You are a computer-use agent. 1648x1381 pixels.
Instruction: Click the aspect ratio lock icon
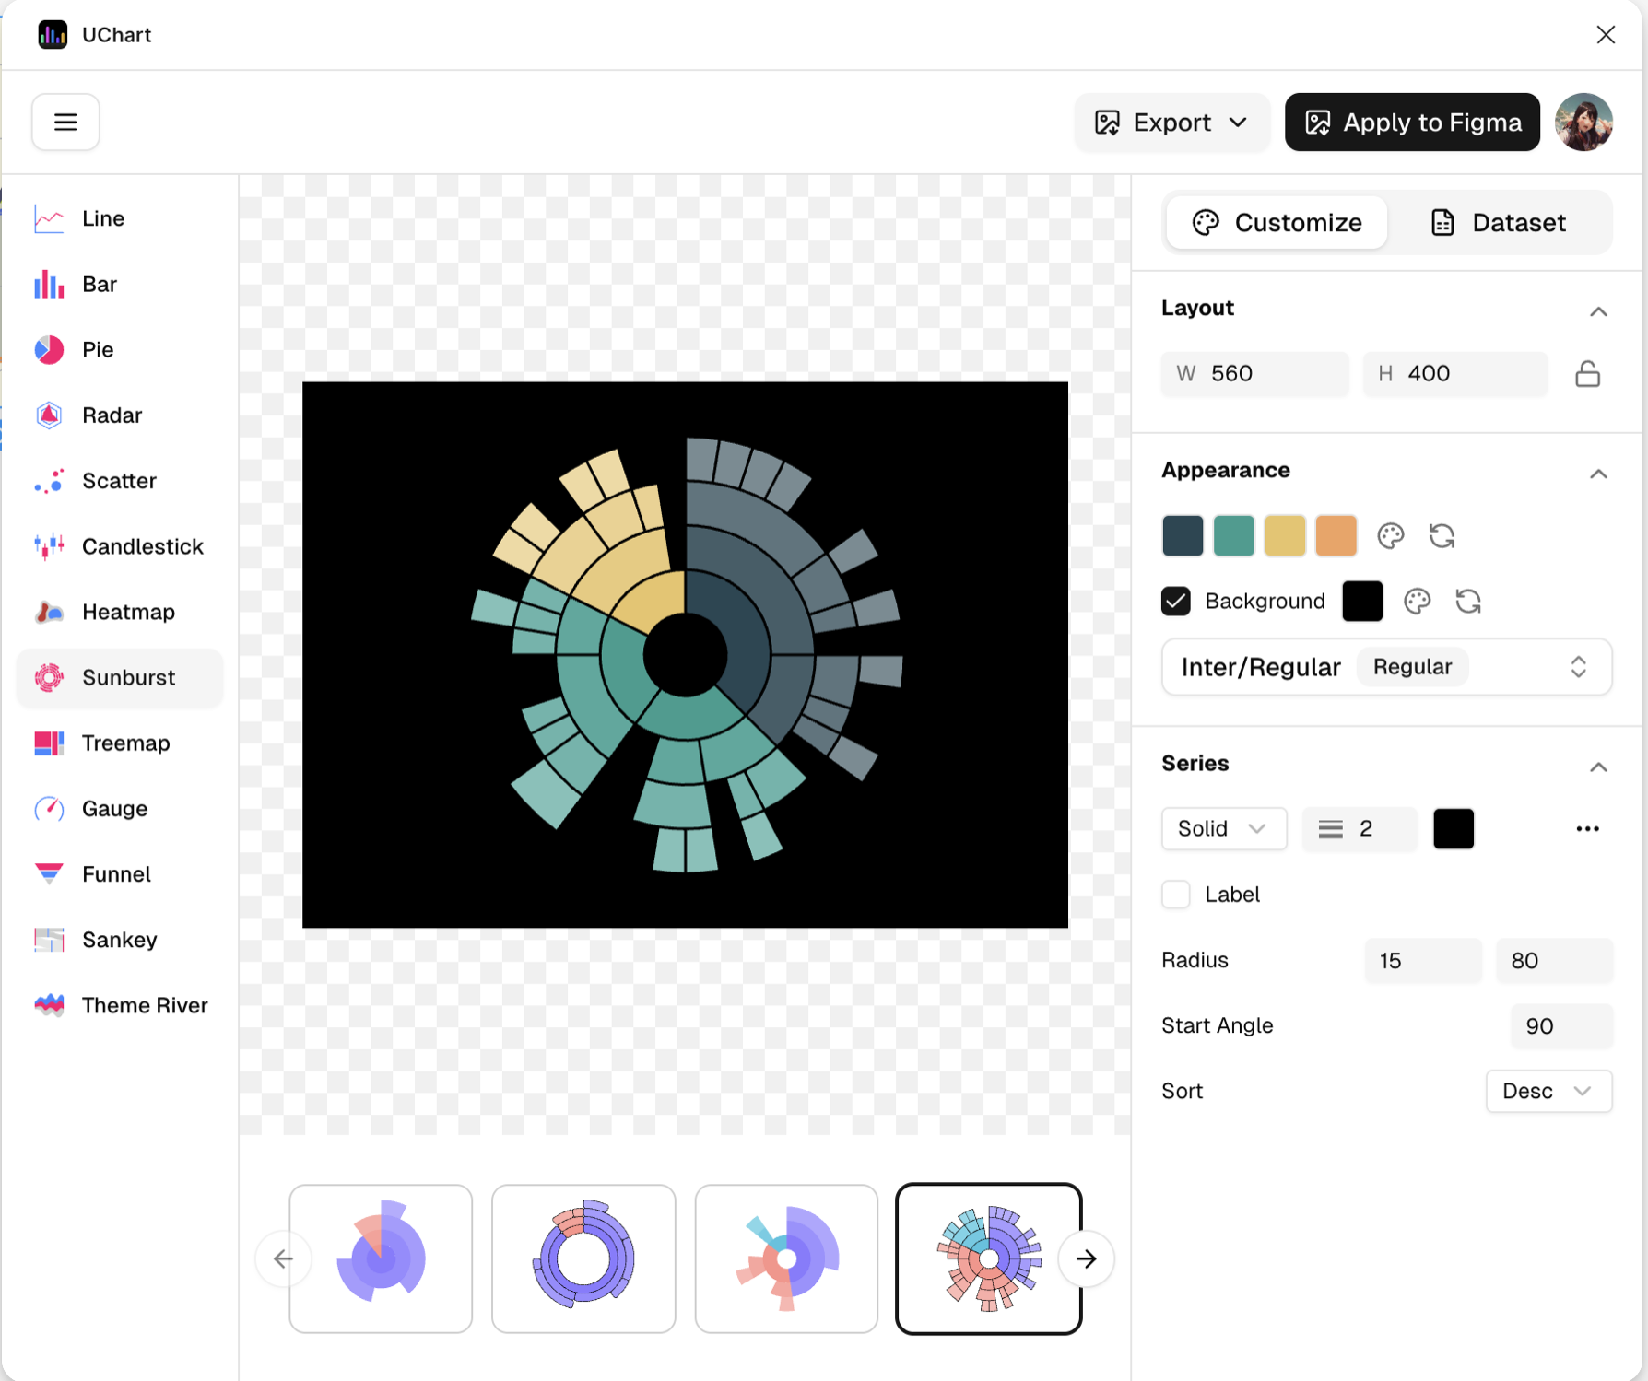click(1587, 374)
